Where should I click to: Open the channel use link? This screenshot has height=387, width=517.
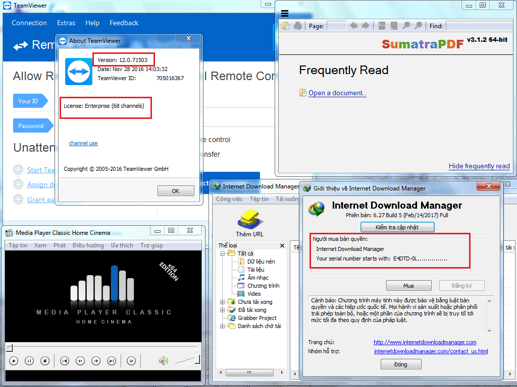(x=83, y=143)
